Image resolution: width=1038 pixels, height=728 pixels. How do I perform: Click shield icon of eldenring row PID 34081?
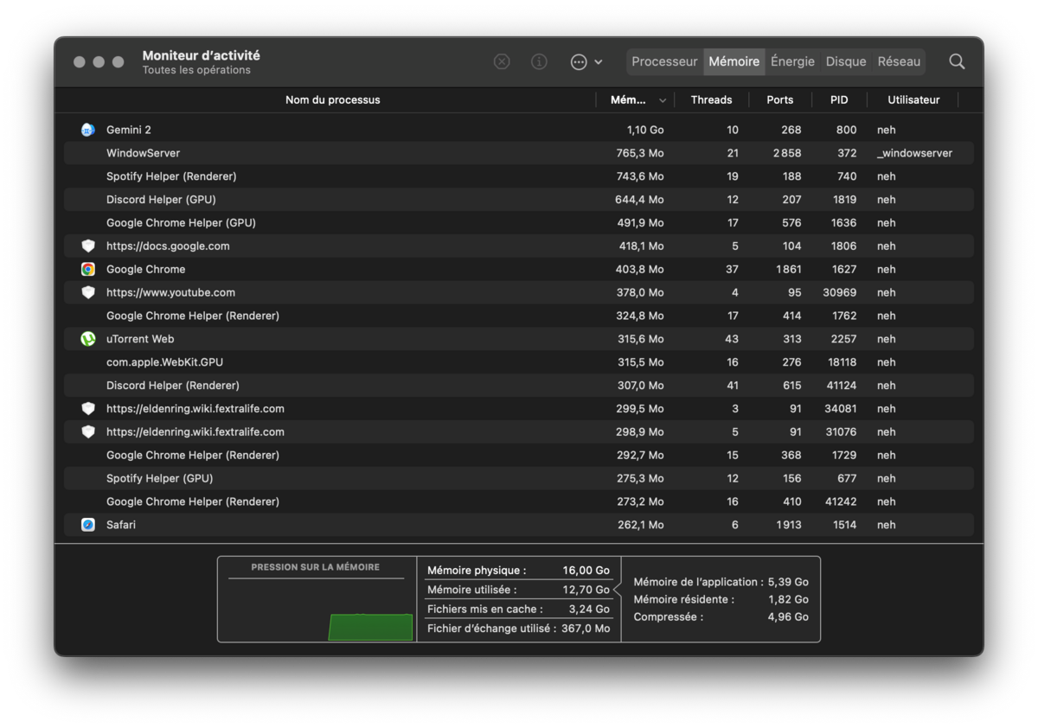coord(88,409)
